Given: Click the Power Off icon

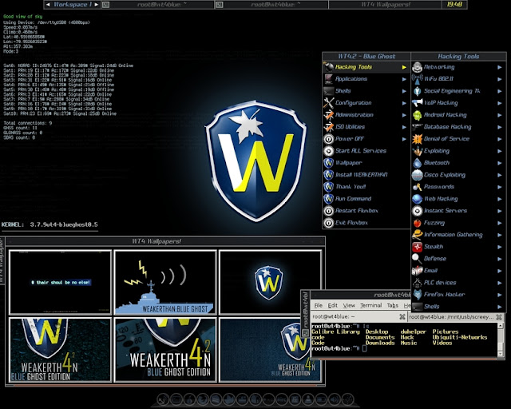Looking at the screenshot, I should click(328, 139).
